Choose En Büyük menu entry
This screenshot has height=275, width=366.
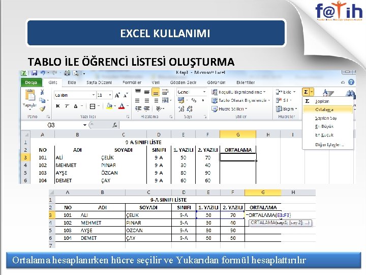tap(328, 126)
